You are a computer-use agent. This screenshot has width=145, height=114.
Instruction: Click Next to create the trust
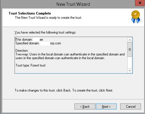[x=106, y=107]
